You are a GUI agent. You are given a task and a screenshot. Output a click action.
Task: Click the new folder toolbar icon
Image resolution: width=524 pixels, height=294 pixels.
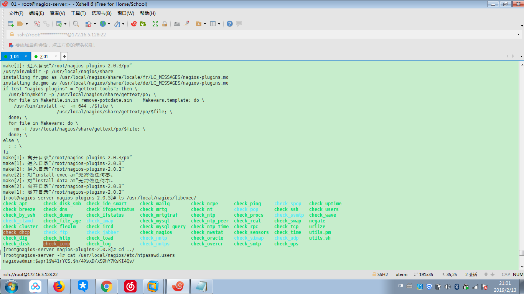(198, 24)
